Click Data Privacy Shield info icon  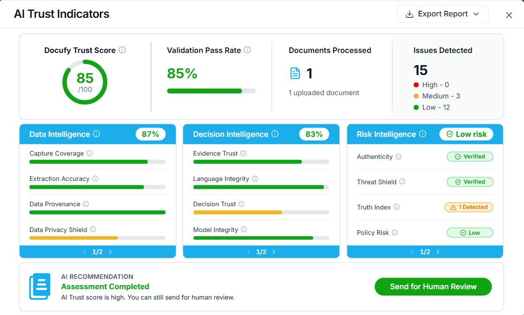pyautogui.click(x=93, y=229)
